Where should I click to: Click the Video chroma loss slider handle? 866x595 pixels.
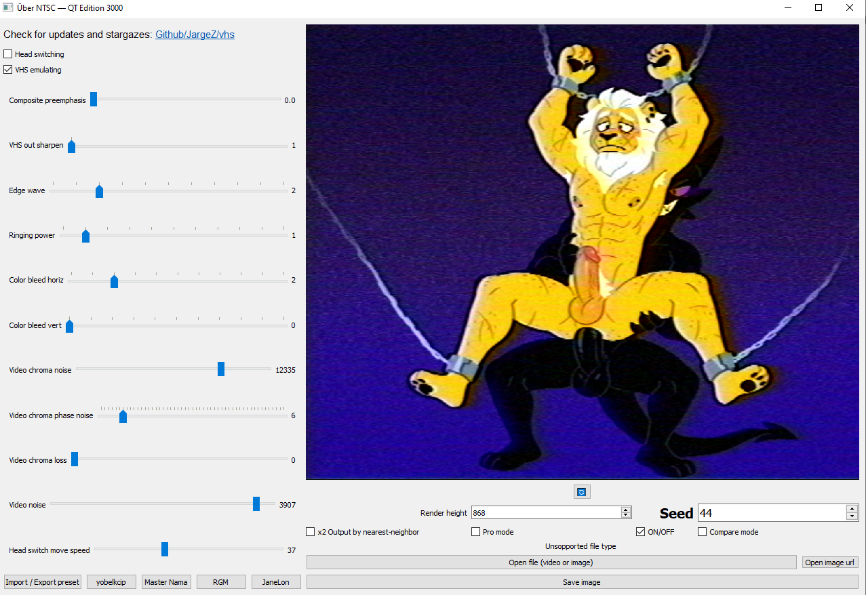pyautogui.click(x=75, y=459)
